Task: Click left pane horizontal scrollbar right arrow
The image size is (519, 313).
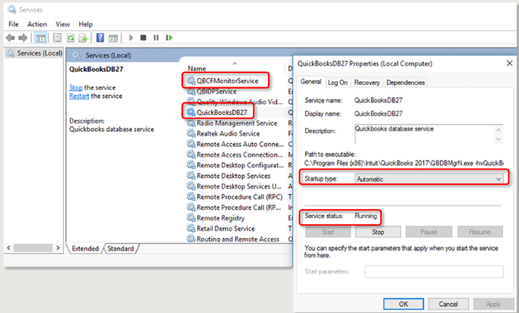Action: [58, 248]
